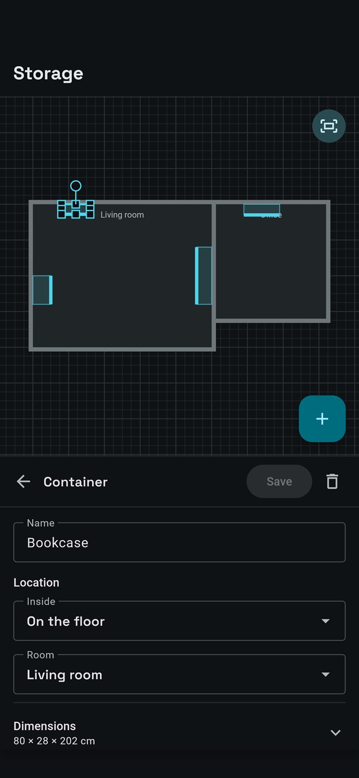Click the Container panel heading
Viewport: 359px width, 778px height.
76,482
